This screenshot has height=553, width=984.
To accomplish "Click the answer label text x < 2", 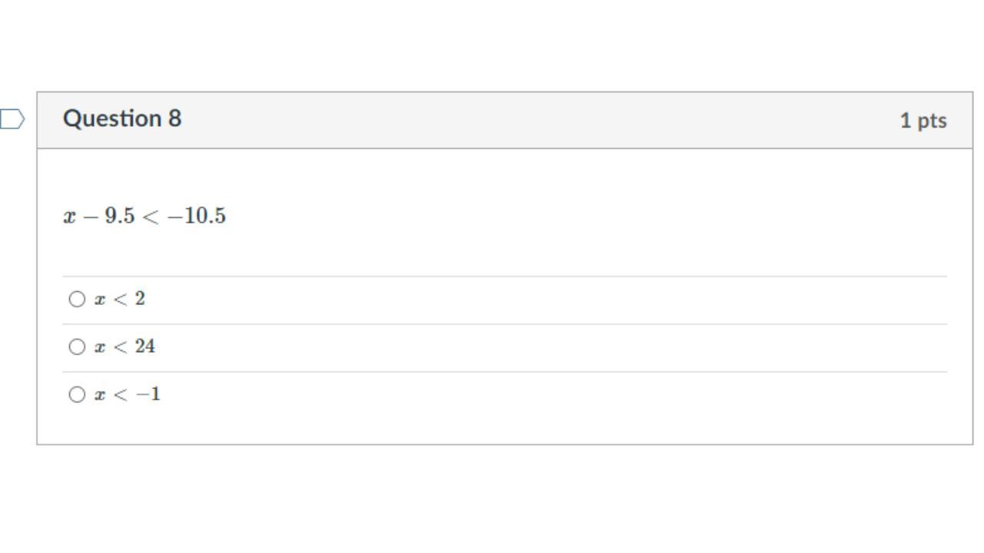I will pos(119,300).
